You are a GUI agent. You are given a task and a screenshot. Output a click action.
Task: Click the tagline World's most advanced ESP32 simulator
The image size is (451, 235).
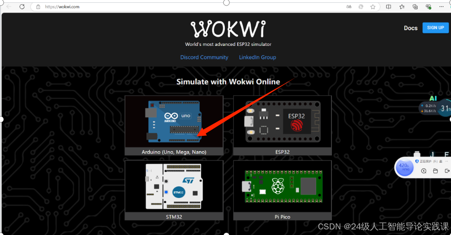[x=228, y=44]
